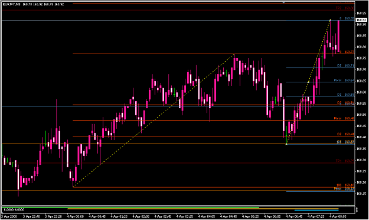Viewport: 369px width, 220px height.
Task: Click 160.85 on the price scale
Action: pyautogui.click(x=361, y=36)
